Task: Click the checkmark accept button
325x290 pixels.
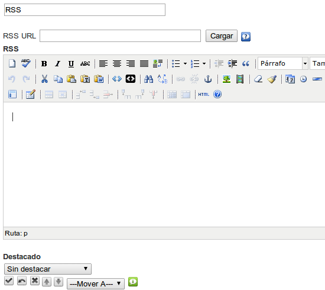Action: 9,281
